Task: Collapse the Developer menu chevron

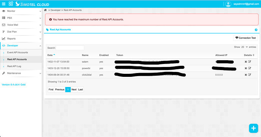Action: coord(40,46)
